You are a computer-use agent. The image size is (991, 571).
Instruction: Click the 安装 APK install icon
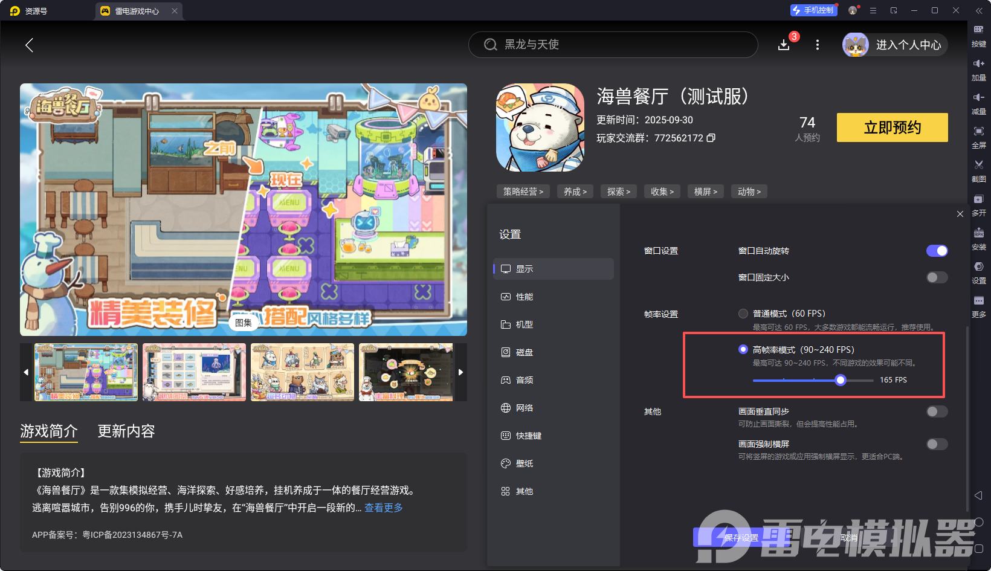coord(978,233)
